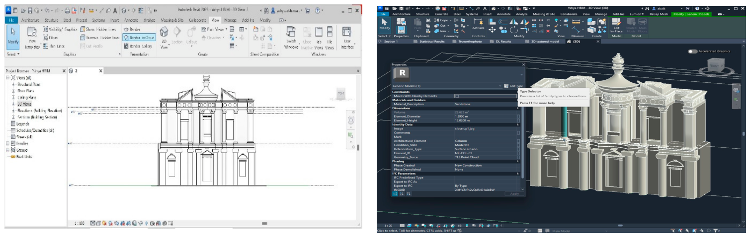Collapse the IFC Parameters section

point(518,174)
